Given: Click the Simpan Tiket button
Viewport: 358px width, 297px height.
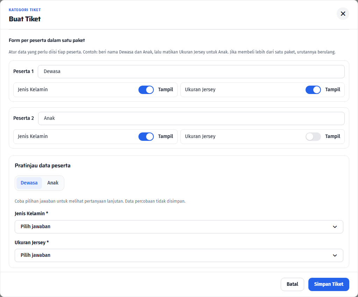Looking at the screenshot, I should (x=329, y=284).
